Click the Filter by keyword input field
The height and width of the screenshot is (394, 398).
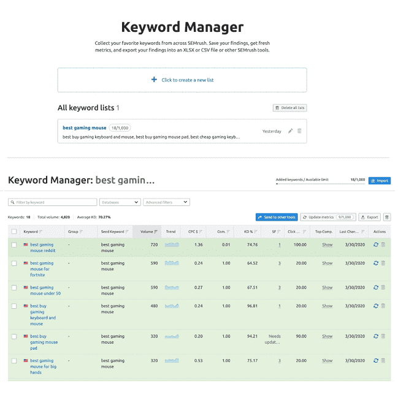pyautogui.click(x=53, y=202)
